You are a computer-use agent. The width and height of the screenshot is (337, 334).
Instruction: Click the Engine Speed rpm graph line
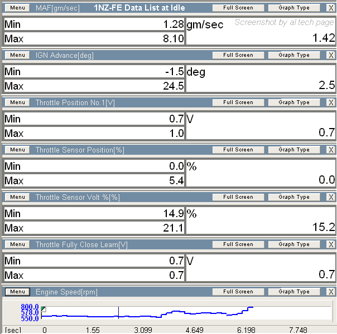[x=84, y=316]
